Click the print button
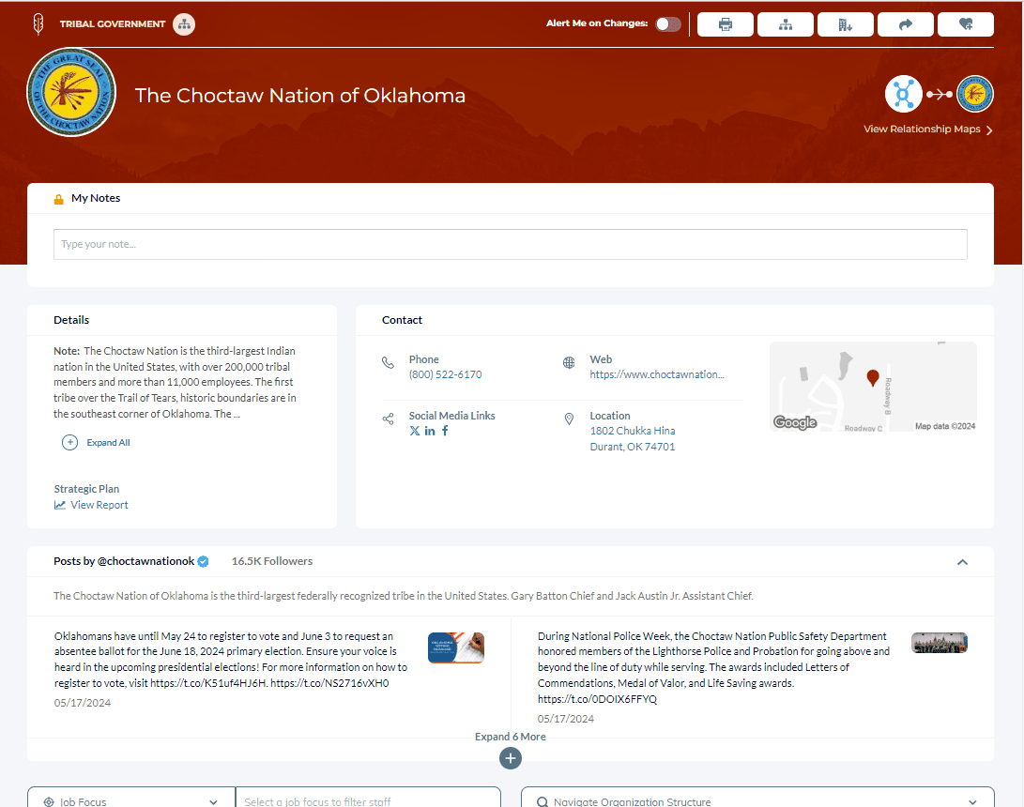The width and height of the screenshot is (1024, 807). point(726,24)
